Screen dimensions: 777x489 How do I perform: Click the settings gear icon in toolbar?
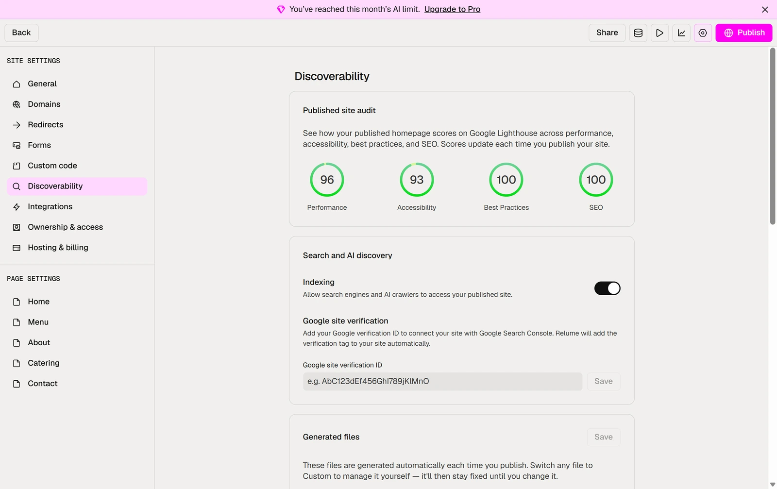[x=703, y=33]
